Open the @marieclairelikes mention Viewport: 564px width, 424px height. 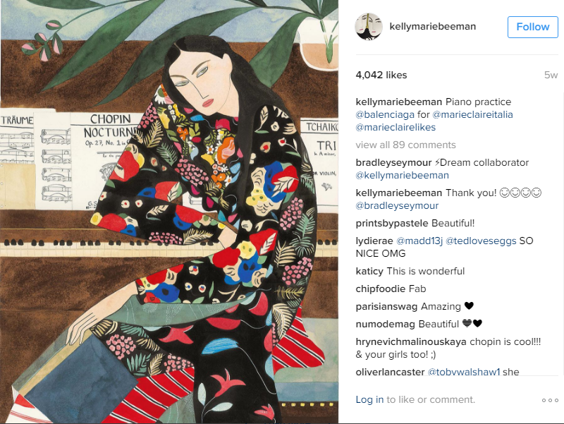pyautogui.click(x=396, y=127)
